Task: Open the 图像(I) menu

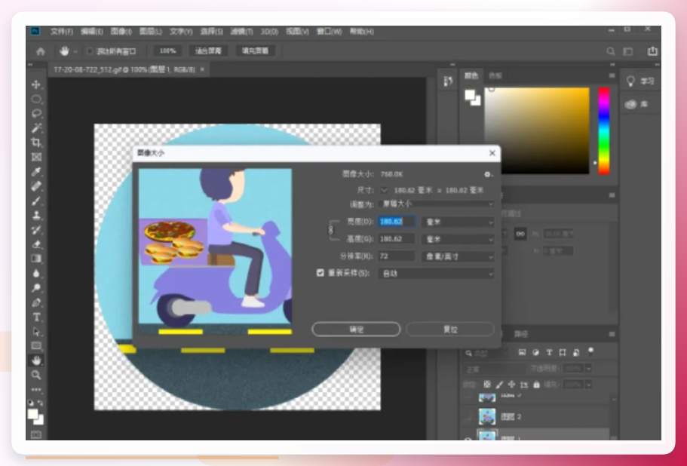Action: (x=121, y=32)
